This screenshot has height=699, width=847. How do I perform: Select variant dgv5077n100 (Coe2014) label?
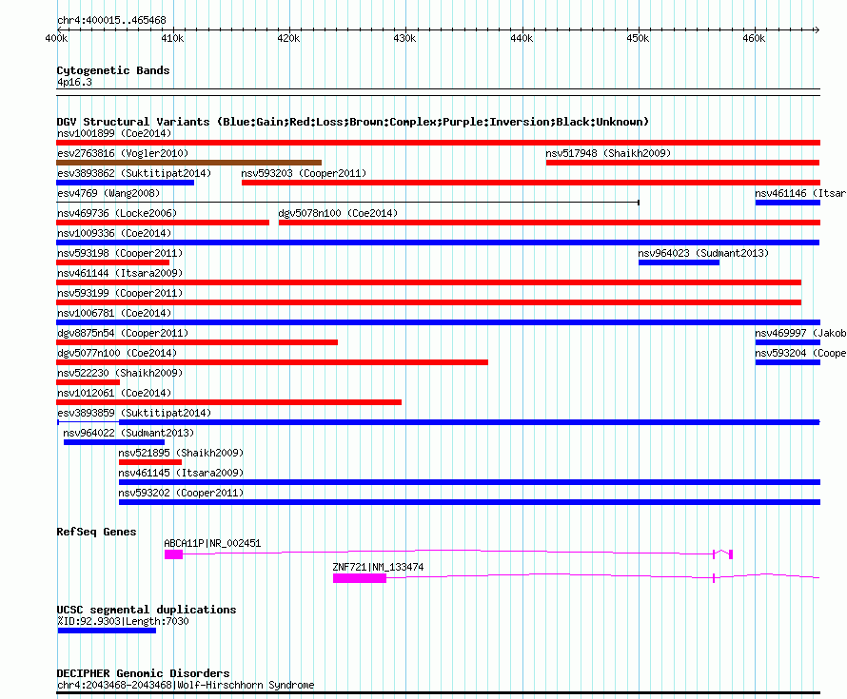pos(117,353)
